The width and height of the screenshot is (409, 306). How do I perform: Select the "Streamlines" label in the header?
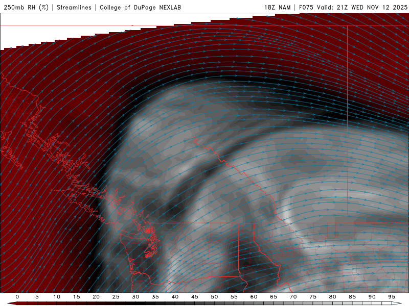pyautogui.click(x=74, y=8)
